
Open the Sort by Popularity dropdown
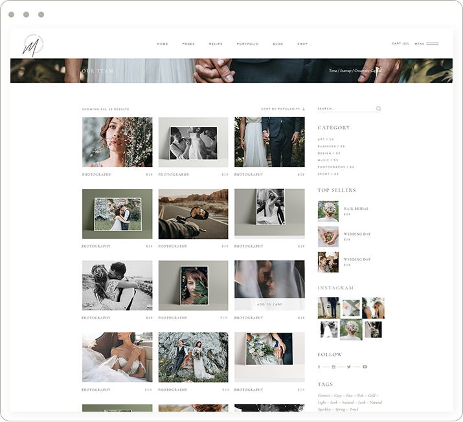click(x=282, y=109)
